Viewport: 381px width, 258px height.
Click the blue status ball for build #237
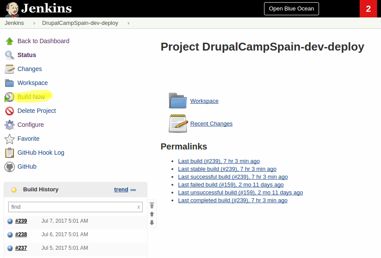(x=10, y=248)
